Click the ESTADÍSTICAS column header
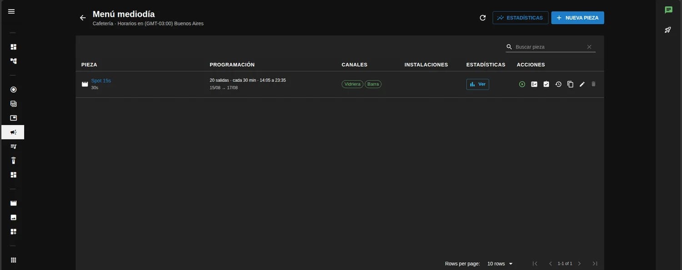 tap(486, 65)
